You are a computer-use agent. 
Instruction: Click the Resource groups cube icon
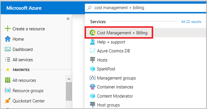pyautogui.click(x=7, y=90)
